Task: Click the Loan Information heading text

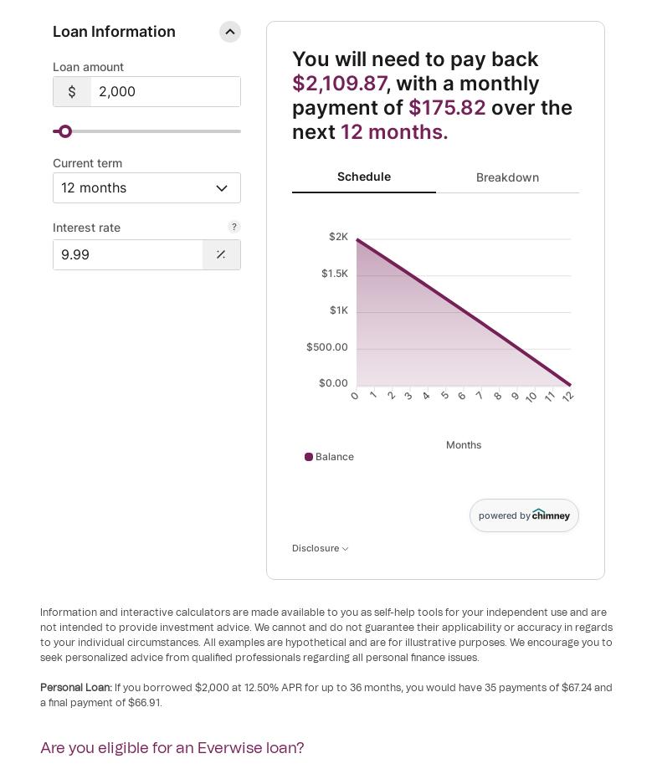Action: 114,32
